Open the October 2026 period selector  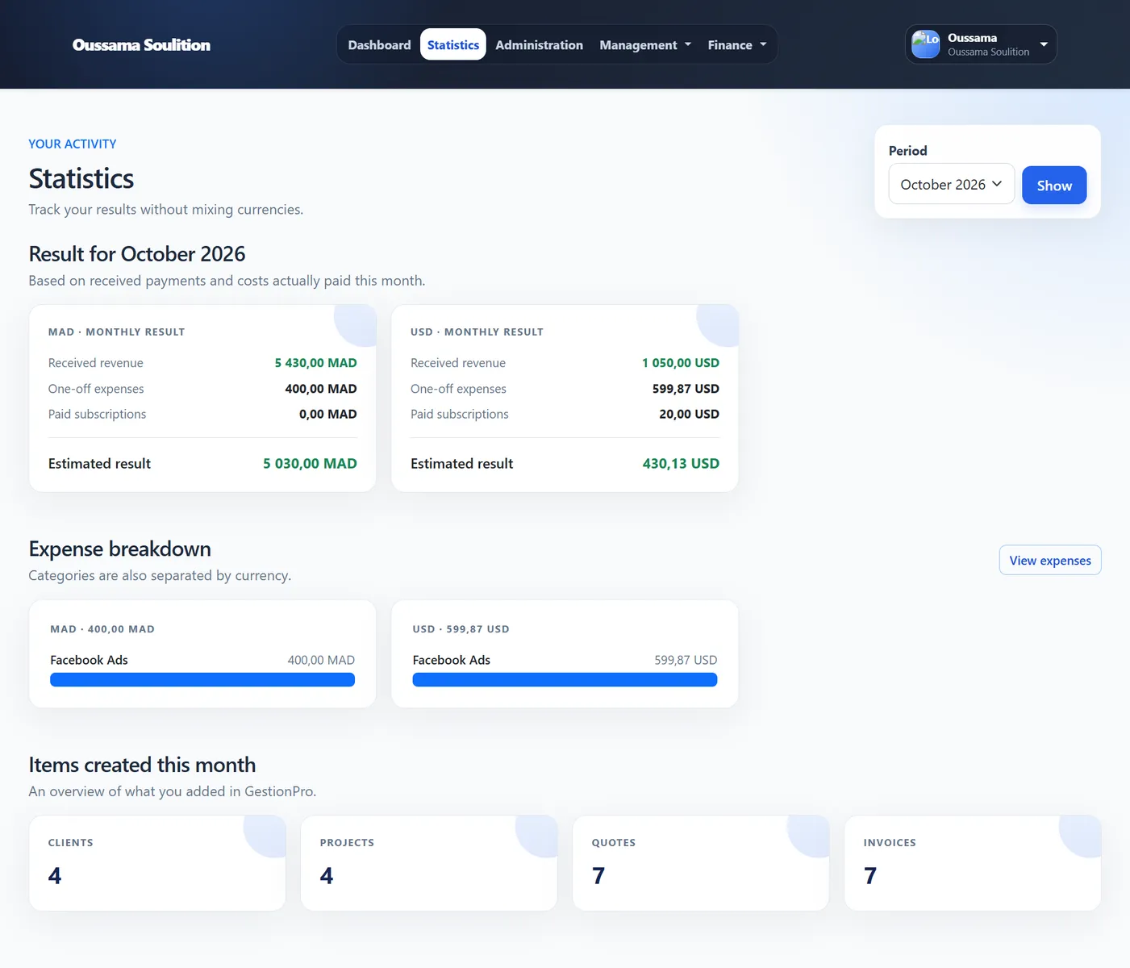(952, 184)
